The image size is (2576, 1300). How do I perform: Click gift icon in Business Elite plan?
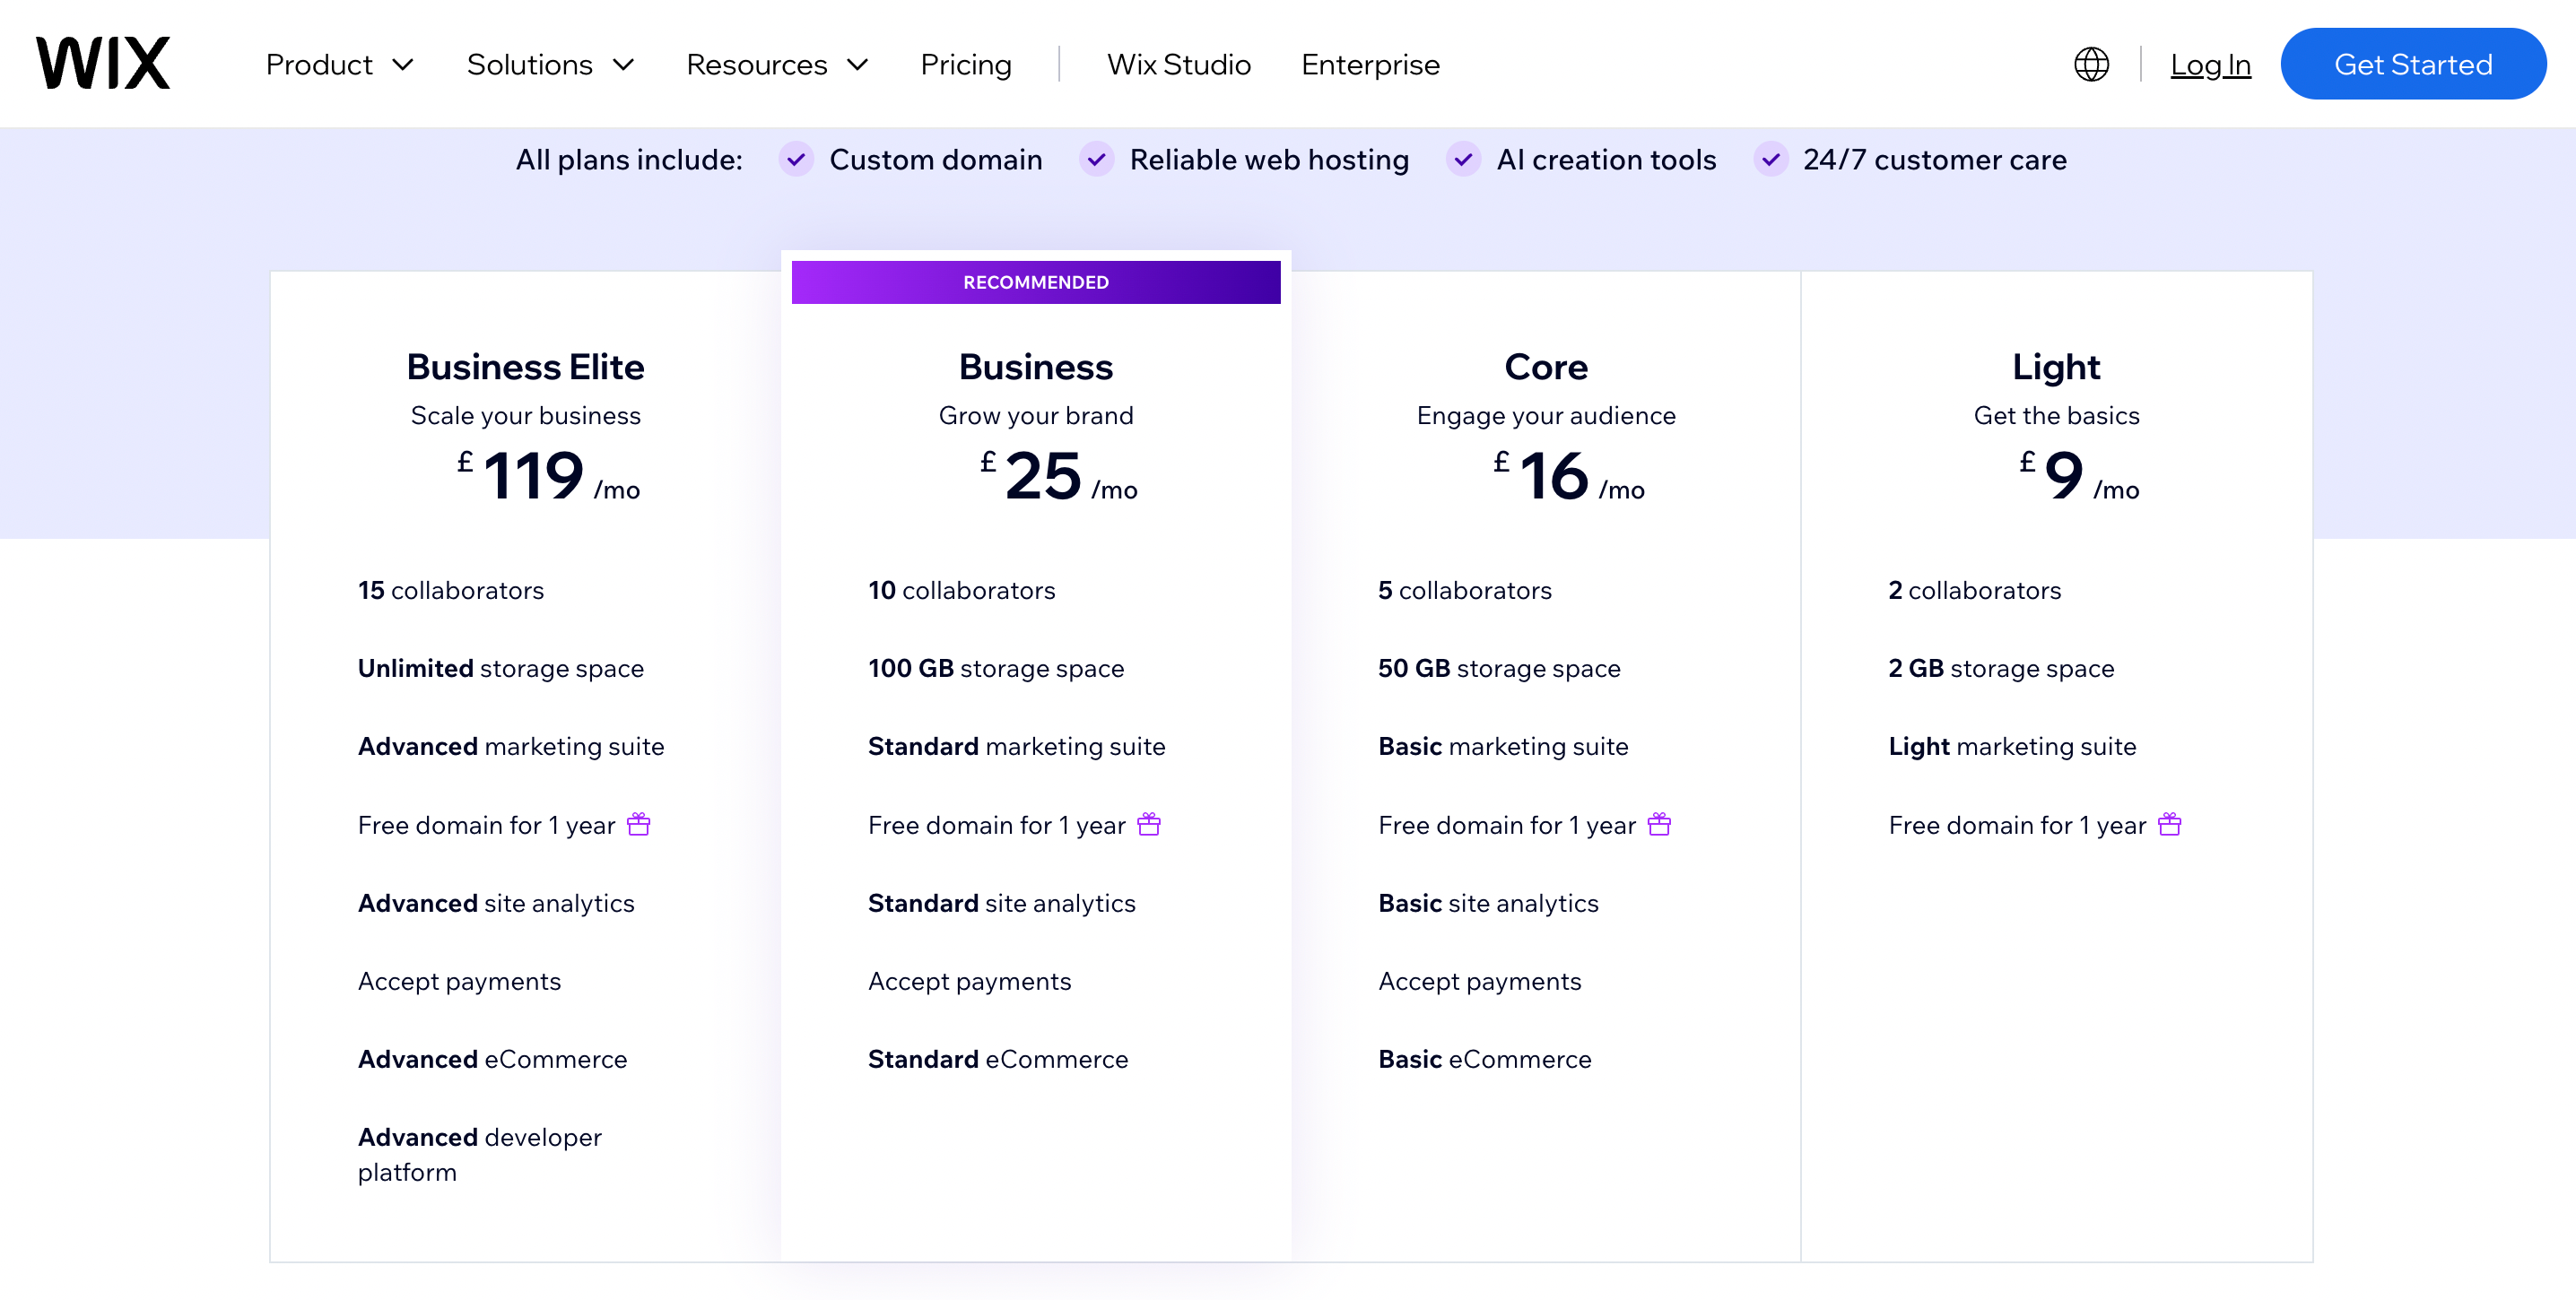point(638,824)
